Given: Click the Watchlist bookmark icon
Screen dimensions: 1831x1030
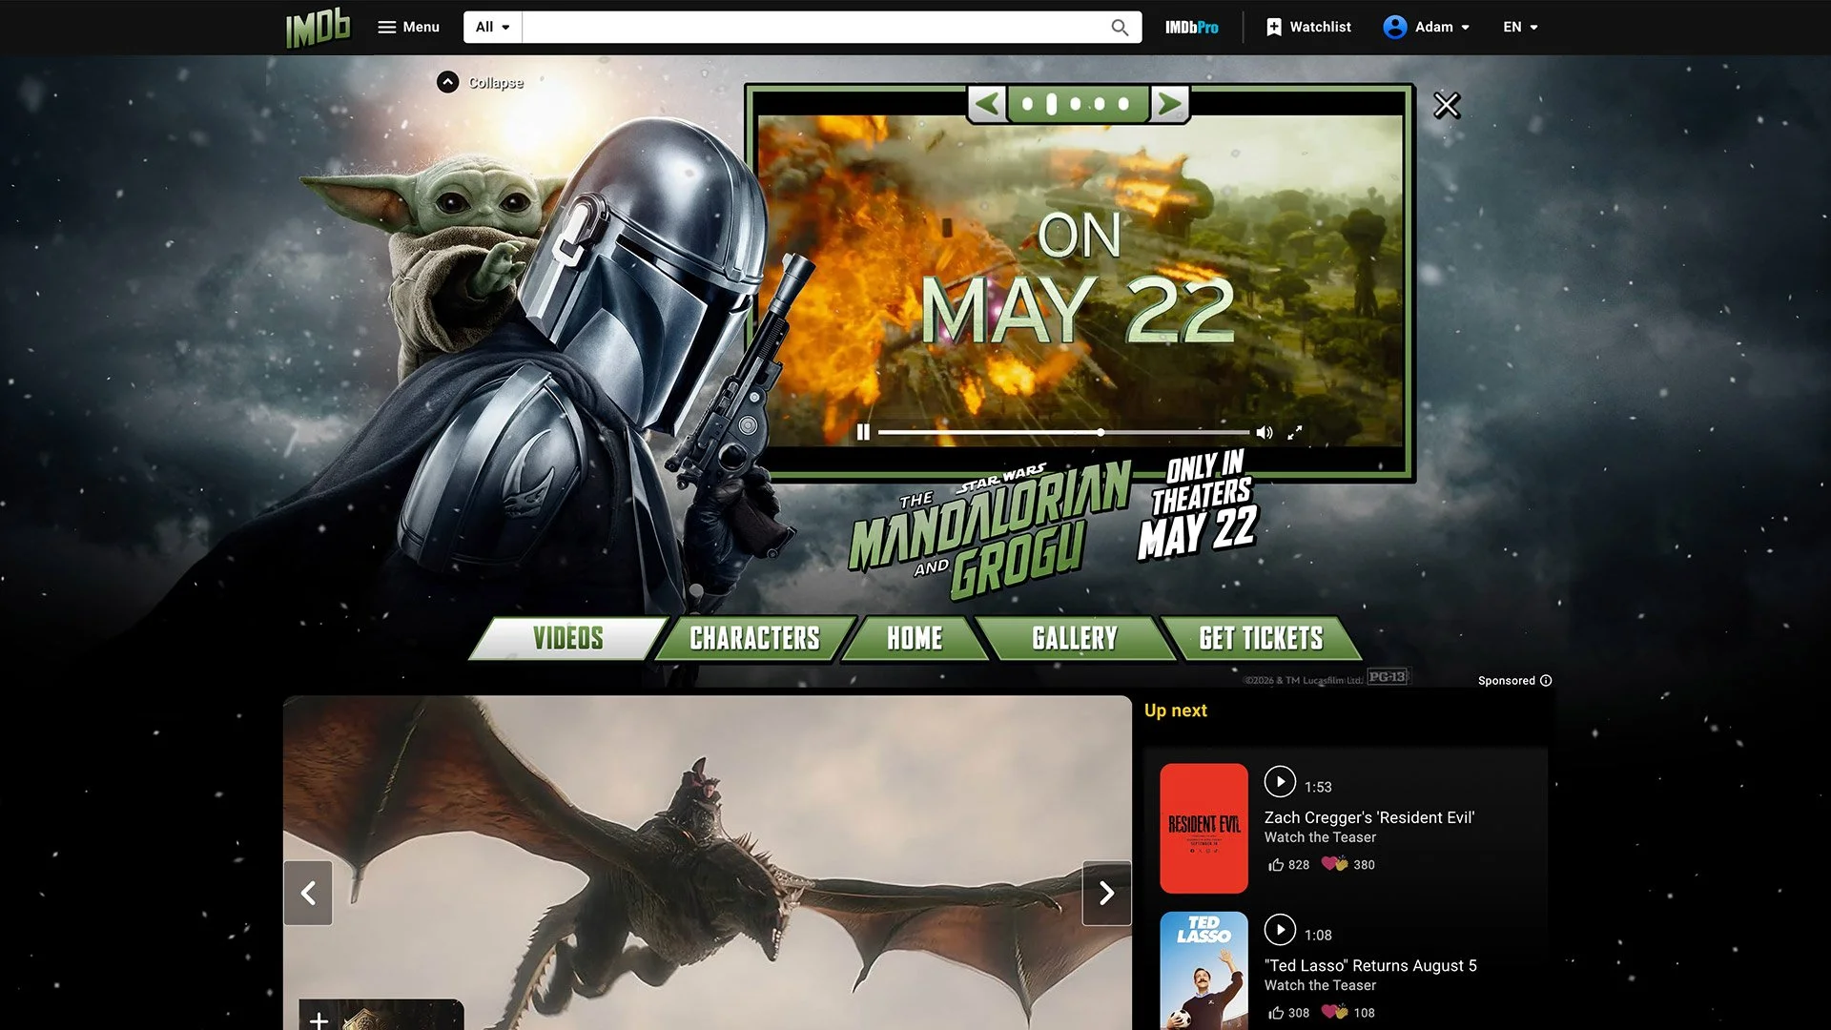Looking at the screenshot, I should [1274, 27].
